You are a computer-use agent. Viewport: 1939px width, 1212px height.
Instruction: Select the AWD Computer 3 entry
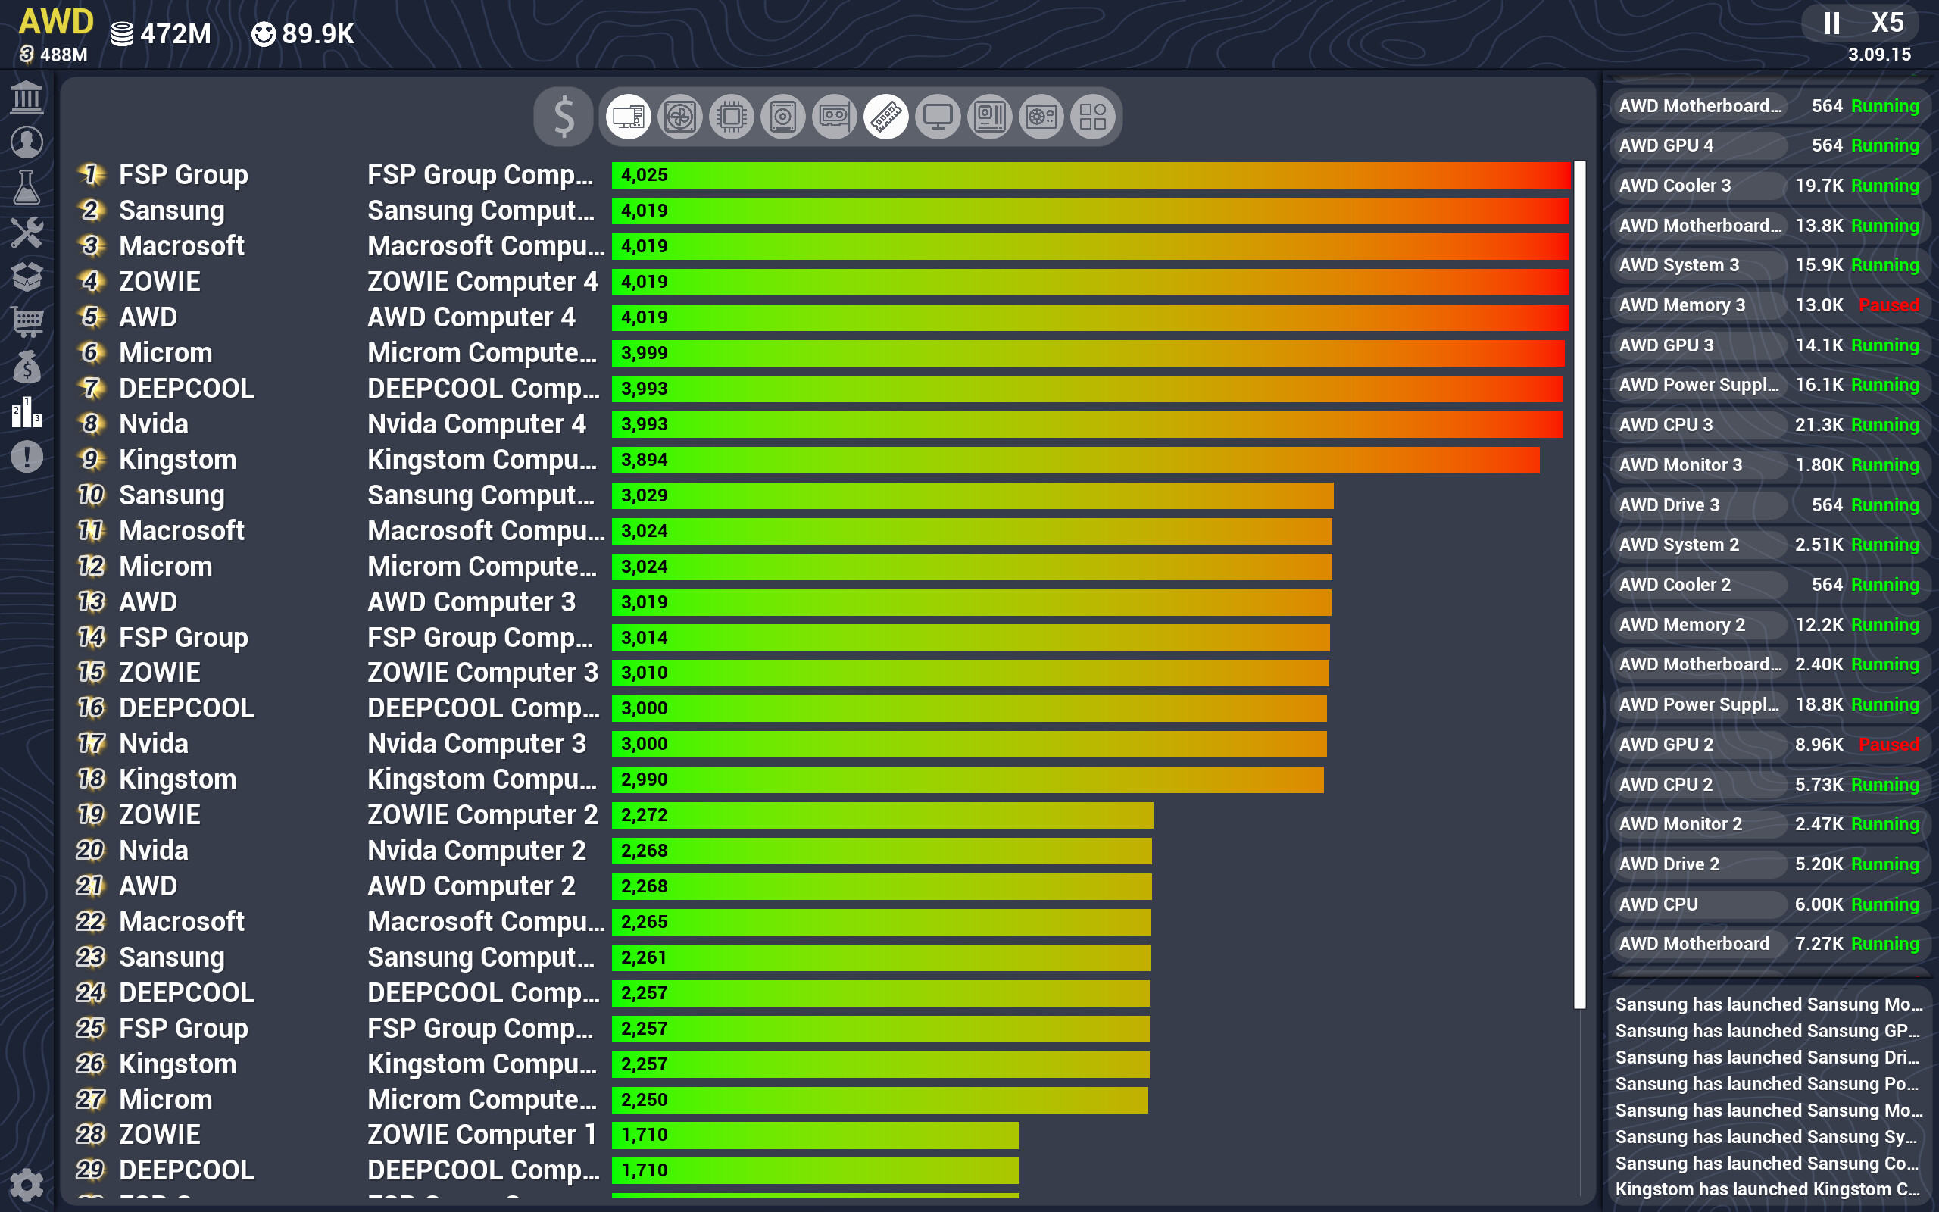click(x=471, y=602)
